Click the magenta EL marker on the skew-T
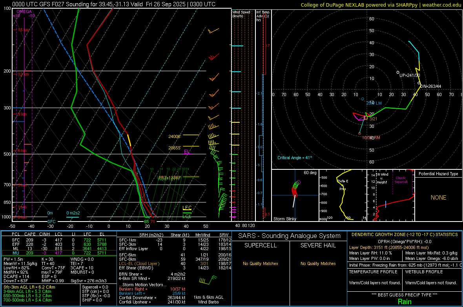 pyautogui.click(x=187, y=152)
